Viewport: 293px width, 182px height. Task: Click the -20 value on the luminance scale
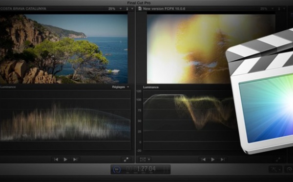point(139,151)
